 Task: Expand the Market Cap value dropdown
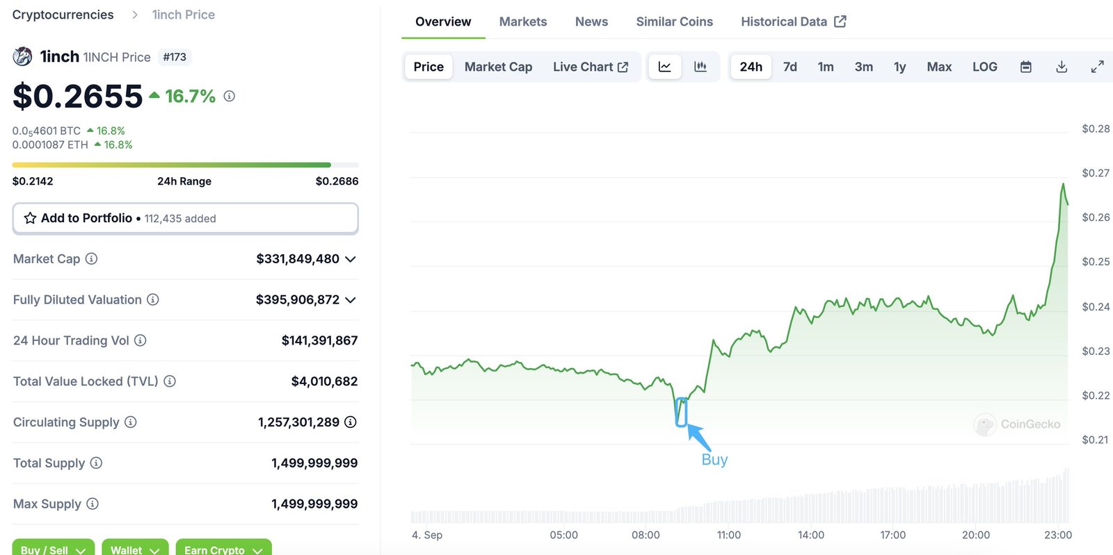(x=351, y=259)
